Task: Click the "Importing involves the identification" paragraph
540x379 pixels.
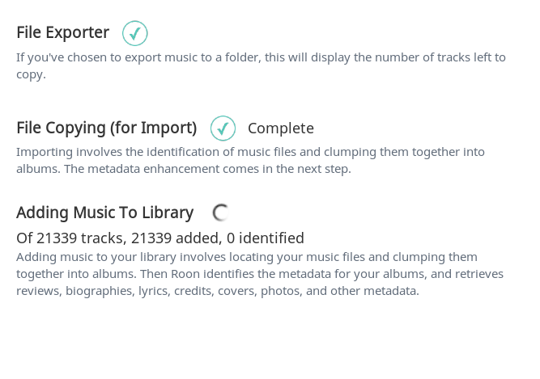Action: [251, 161]
